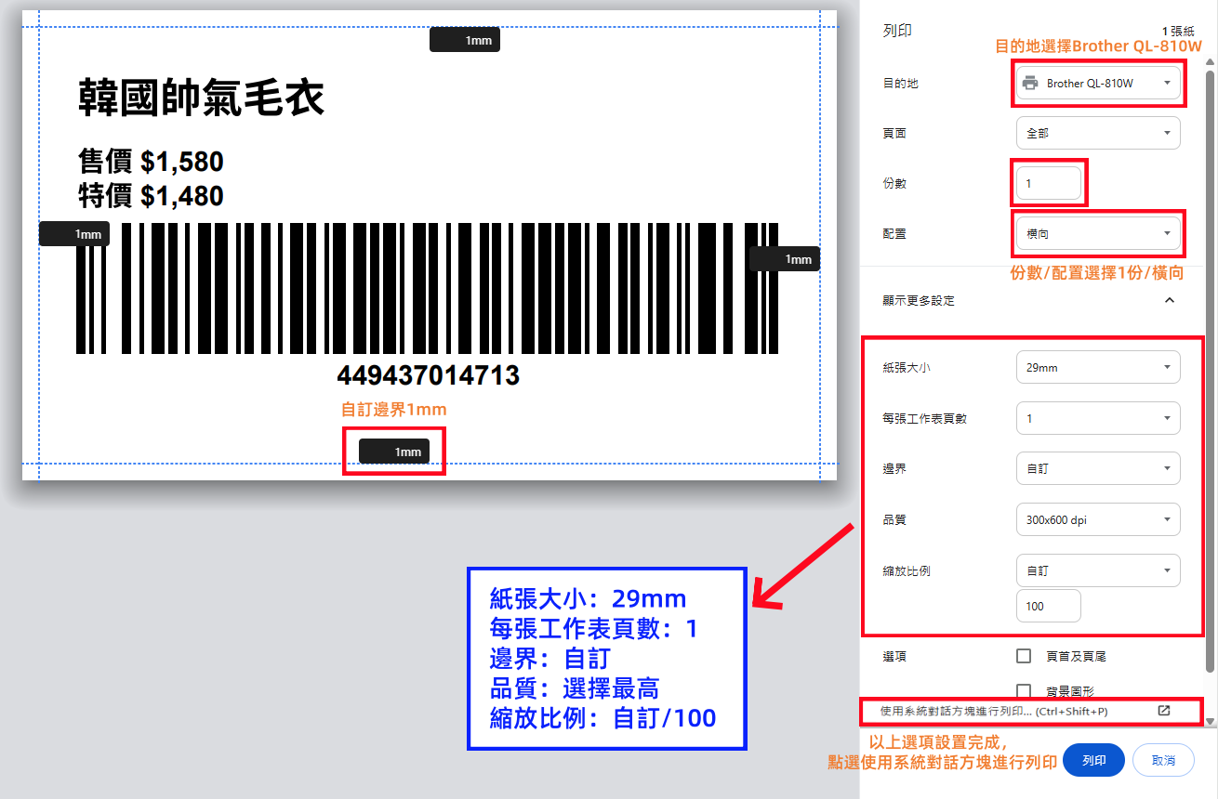Click the blue 列印 print button

[1093, 760]
